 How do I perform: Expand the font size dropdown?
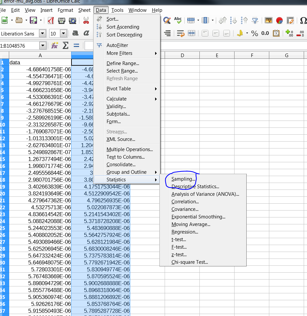(x=63, y=34)
